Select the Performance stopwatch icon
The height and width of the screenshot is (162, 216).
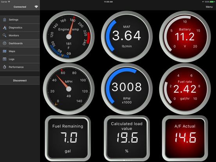pyautogui.click(x=5, y=67)
